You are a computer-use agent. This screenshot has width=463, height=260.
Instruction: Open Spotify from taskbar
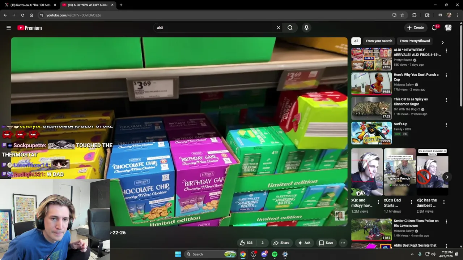click(275, 254)
